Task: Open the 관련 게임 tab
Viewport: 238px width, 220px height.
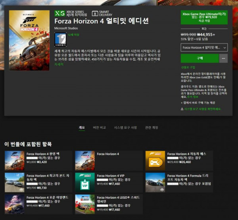Action: (152, 127)
